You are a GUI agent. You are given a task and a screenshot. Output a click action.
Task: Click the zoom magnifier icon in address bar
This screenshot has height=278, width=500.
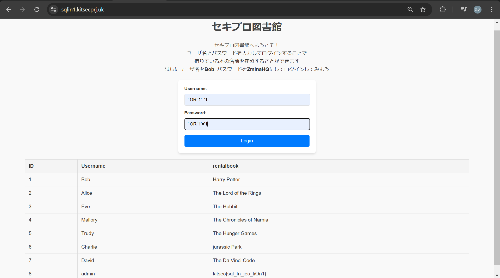coord(410,10)
